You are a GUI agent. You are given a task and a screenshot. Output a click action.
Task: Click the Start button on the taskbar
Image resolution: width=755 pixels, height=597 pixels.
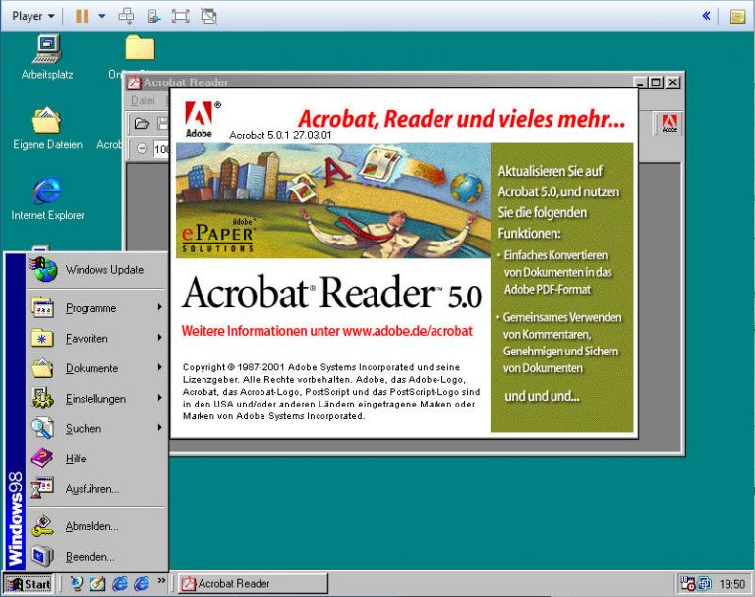29,584
